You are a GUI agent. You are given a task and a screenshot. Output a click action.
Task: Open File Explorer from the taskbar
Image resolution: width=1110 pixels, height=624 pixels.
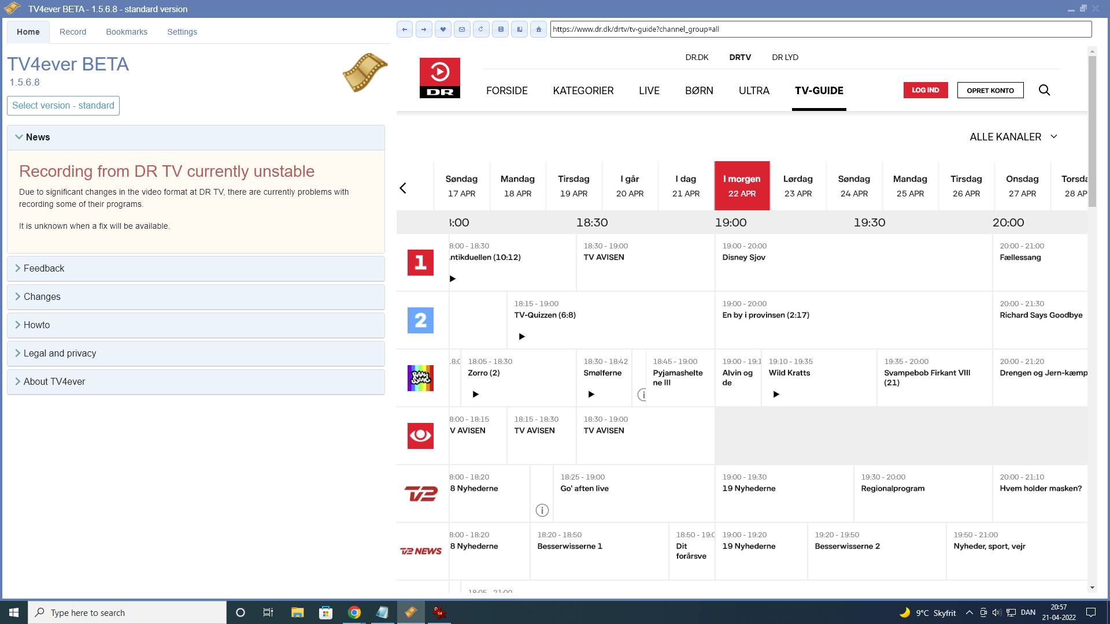click(298, 612)
